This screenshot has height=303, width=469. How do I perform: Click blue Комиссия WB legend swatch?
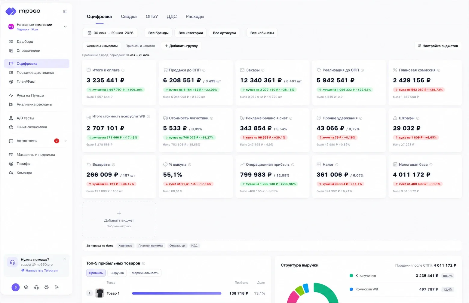coord(351,289)
